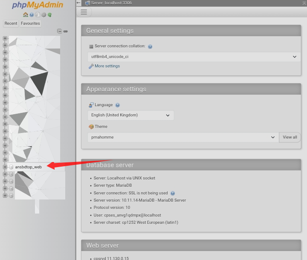
Task: Open the More settings link
Action: tap(107, 66)
